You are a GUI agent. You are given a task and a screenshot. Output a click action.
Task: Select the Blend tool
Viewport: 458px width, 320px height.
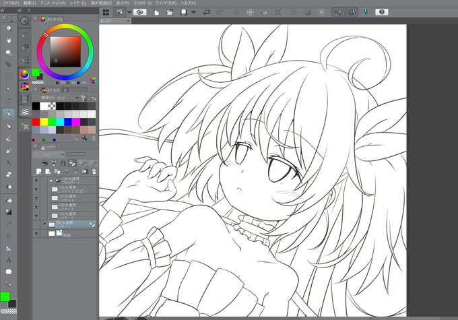(x=9, y=186)
